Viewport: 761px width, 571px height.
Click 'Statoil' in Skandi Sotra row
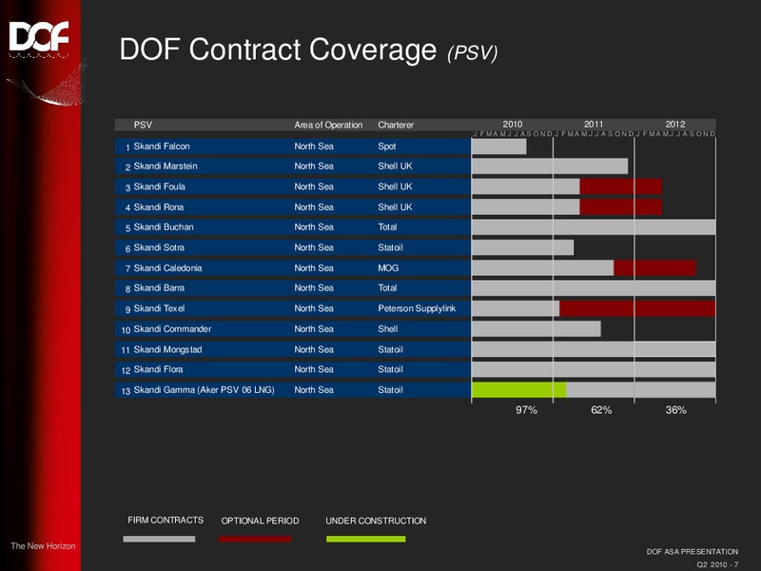point(390,247)
